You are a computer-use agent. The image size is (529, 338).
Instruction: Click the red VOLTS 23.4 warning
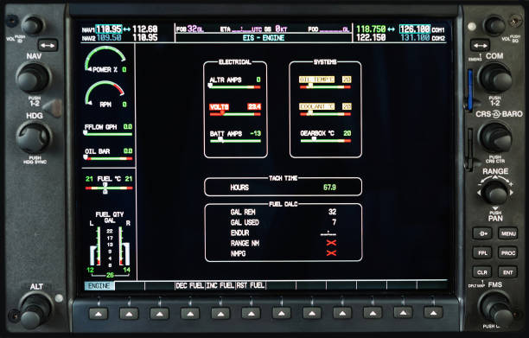tap(235, 110)
